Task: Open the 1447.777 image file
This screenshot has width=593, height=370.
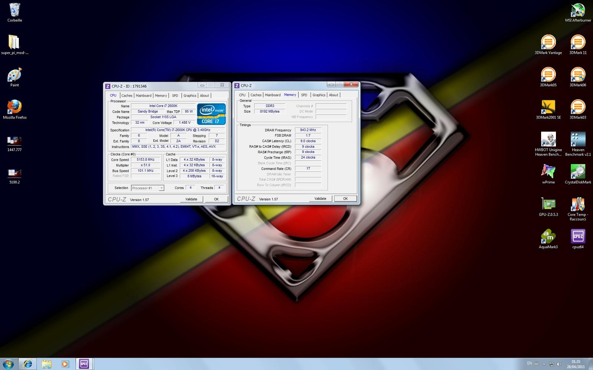Action: pos(14,143)
